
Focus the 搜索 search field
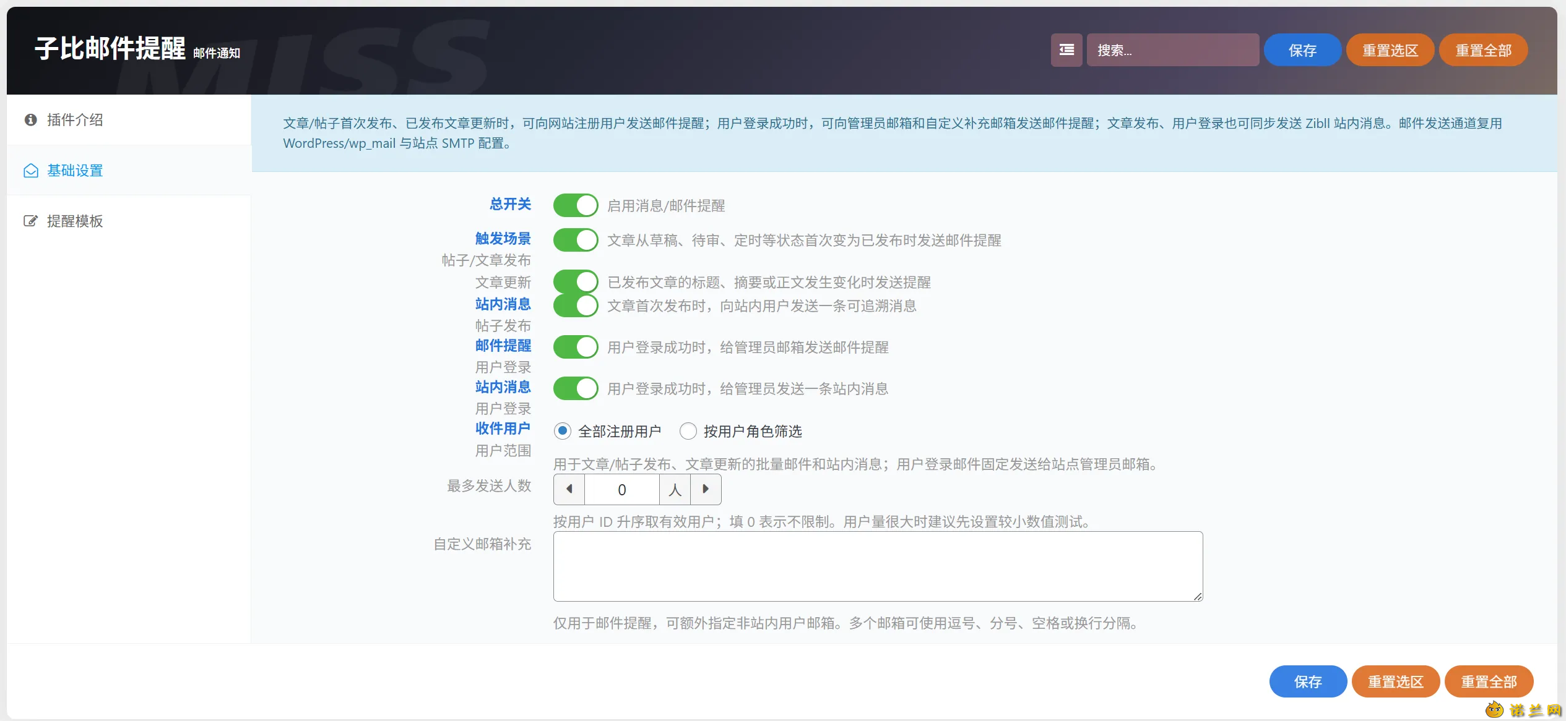pos(1173,50)
